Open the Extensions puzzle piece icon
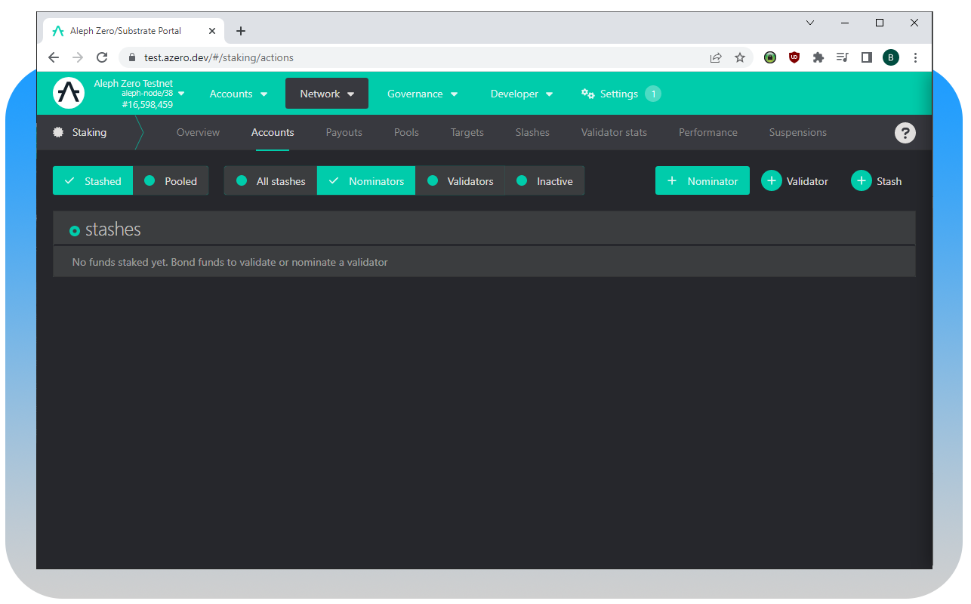The image size is (971, 604). click(x=818, y=57)
